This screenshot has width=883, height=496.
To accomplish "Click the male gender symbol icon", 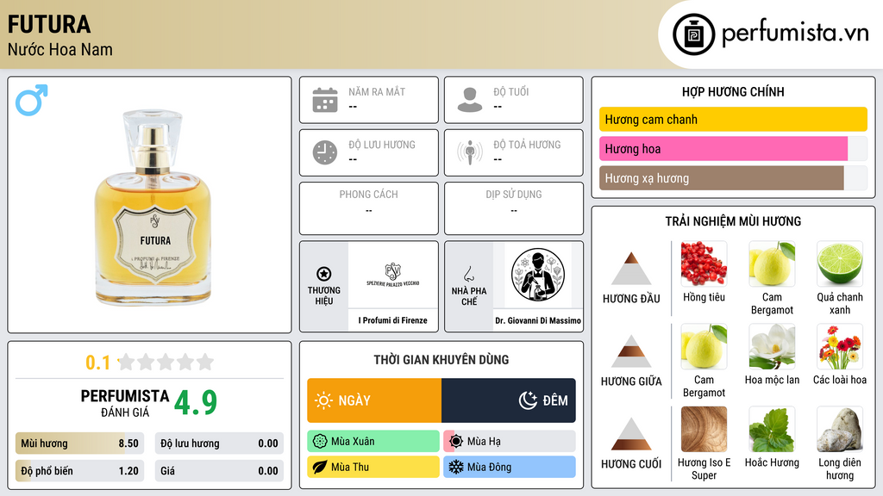I will (x=32, y=100).
